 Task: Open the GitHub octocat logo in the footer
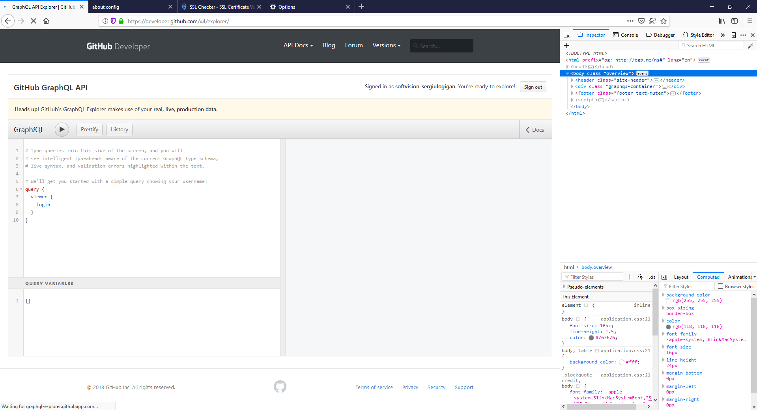click(x=280, y=387)
